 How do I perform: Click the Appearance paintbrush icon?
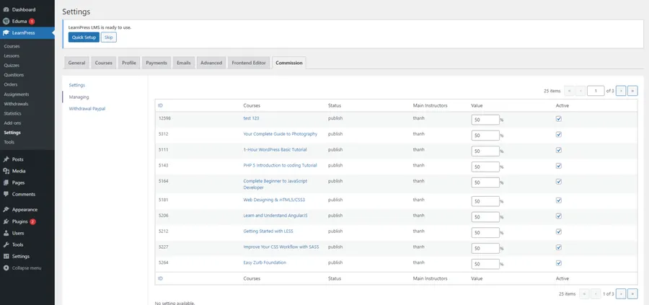click(x=6, y=209)
